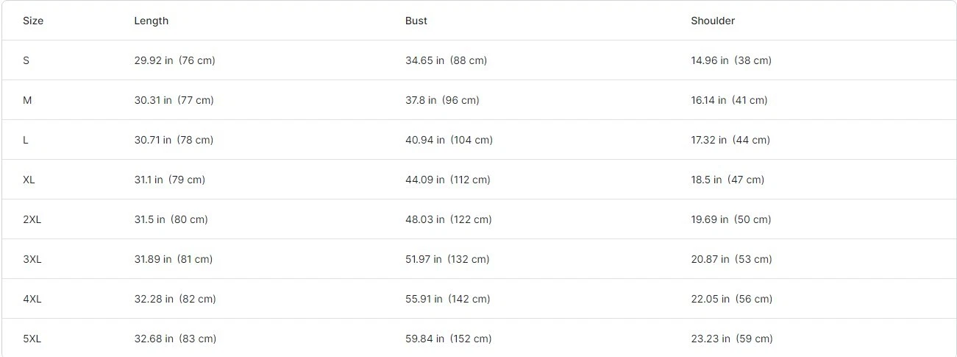Screen dimensions: 957x357
Task: Click the Length column header
Action: click(x=151, y=21)
